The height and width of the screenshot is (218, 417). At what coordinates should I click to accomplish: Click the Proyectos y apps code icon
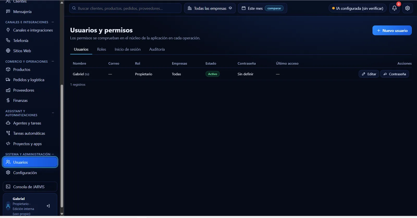8,143
